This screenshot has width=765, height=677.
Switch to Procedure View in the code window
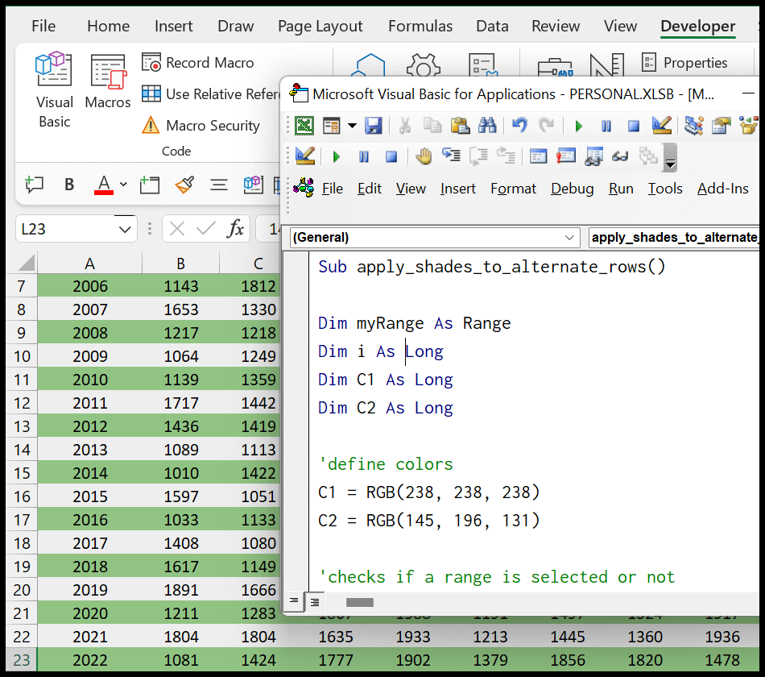[x=294, y=600]
